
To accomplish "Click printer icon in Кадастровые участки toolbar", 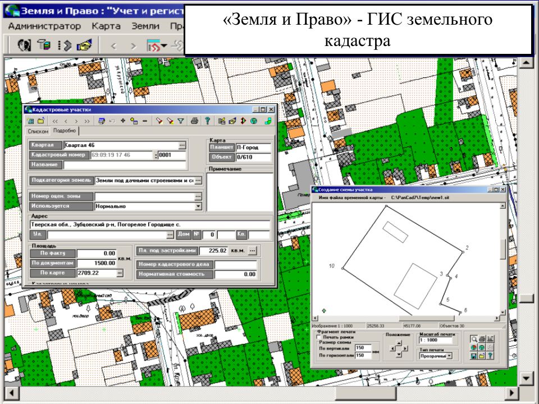I will [195, 121].
